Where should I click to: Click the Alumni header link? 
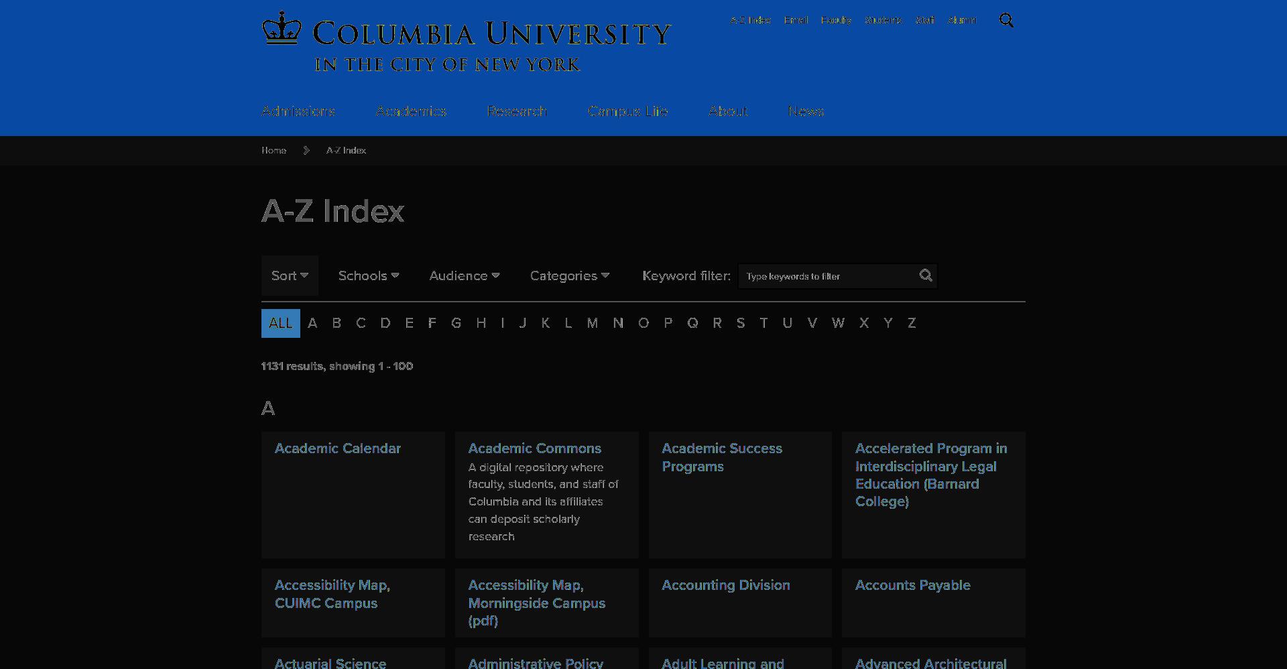[x=962, y=20]
